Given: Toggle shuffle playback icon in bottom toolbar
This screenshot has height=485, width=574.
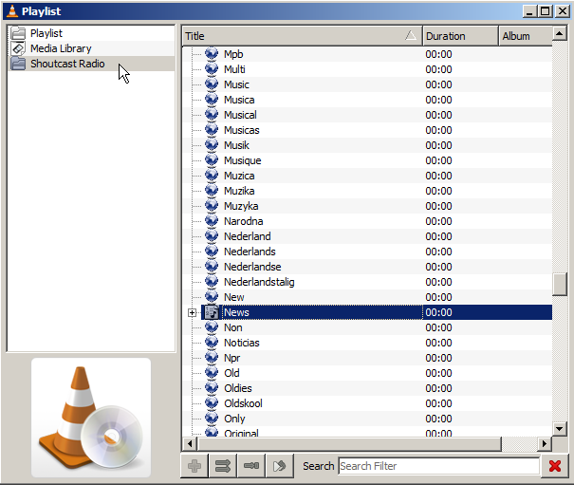Looking at the screenshot, I should click(x=223, y=466).
